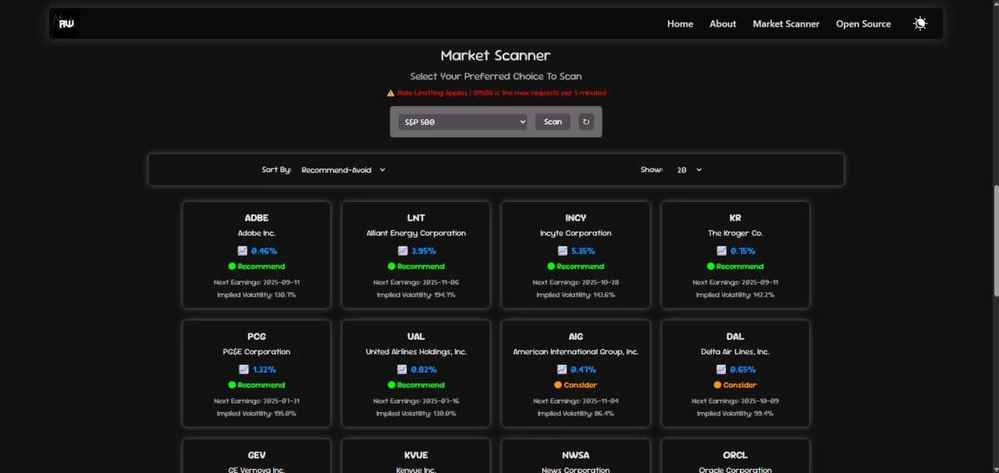Click the green Recommend dot on LNT card

pyautogui.click(x=391, y=267)
